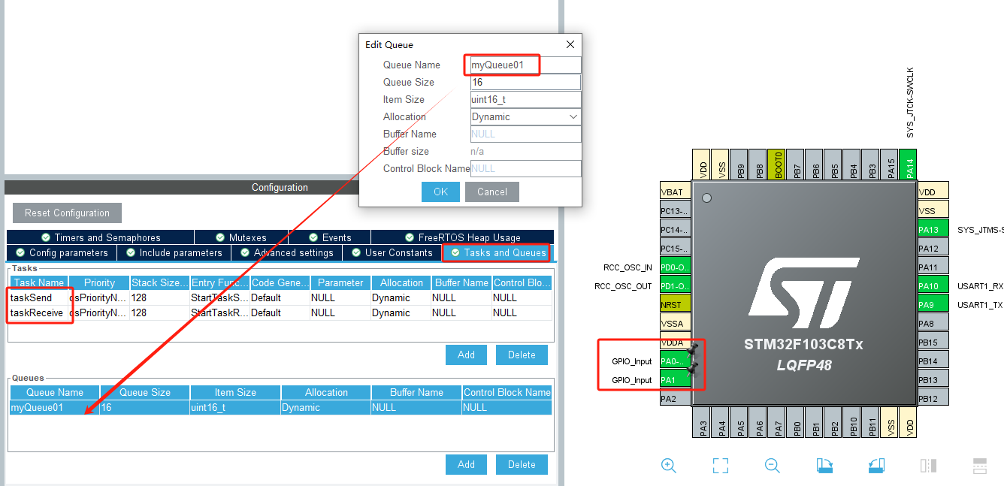This screenshot has height=486, width=1004.
Task: Rotate the chip view counter-clockwise
Action: point(876,466)
